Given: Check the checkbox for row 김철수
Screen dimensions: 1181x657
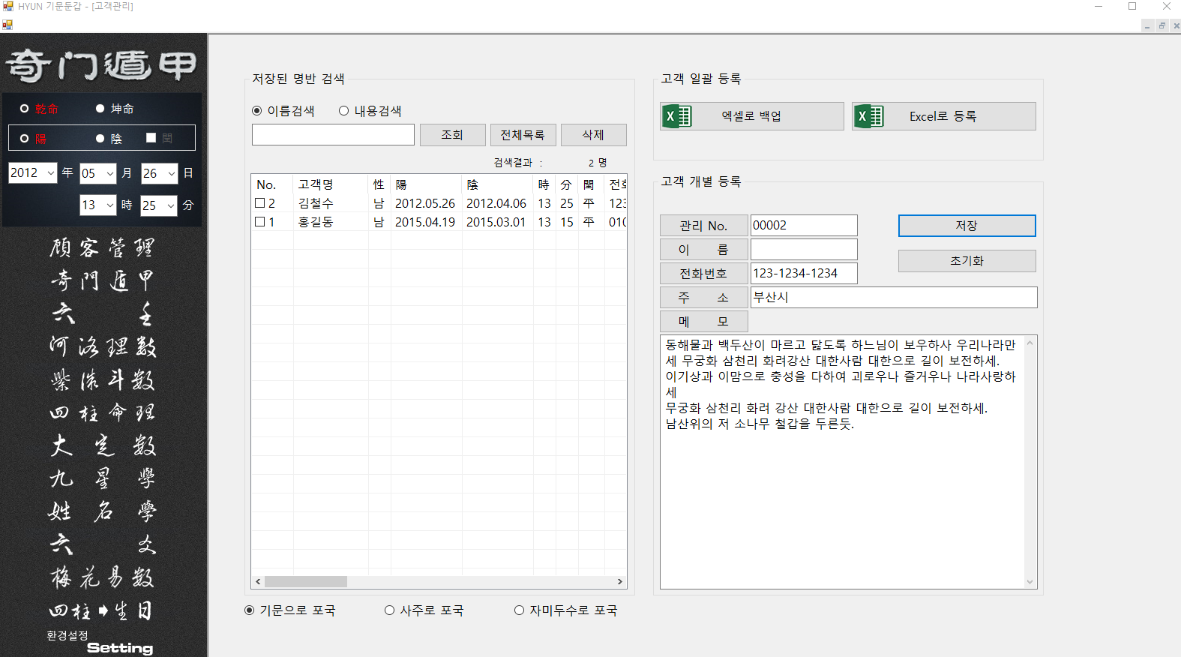Looking at the screenshot, I should (x=260, y=203).
